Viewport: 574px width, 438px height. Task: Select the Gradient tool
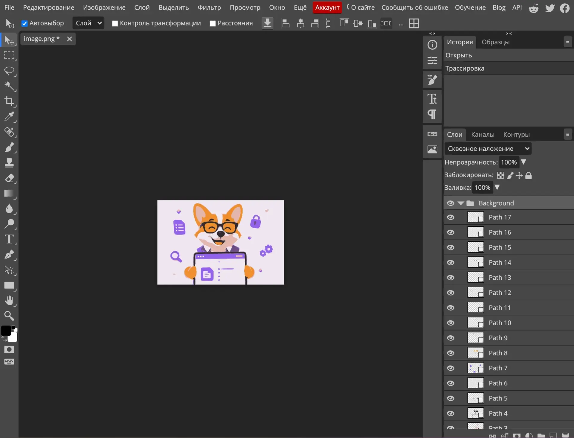[x=9, y=194]
